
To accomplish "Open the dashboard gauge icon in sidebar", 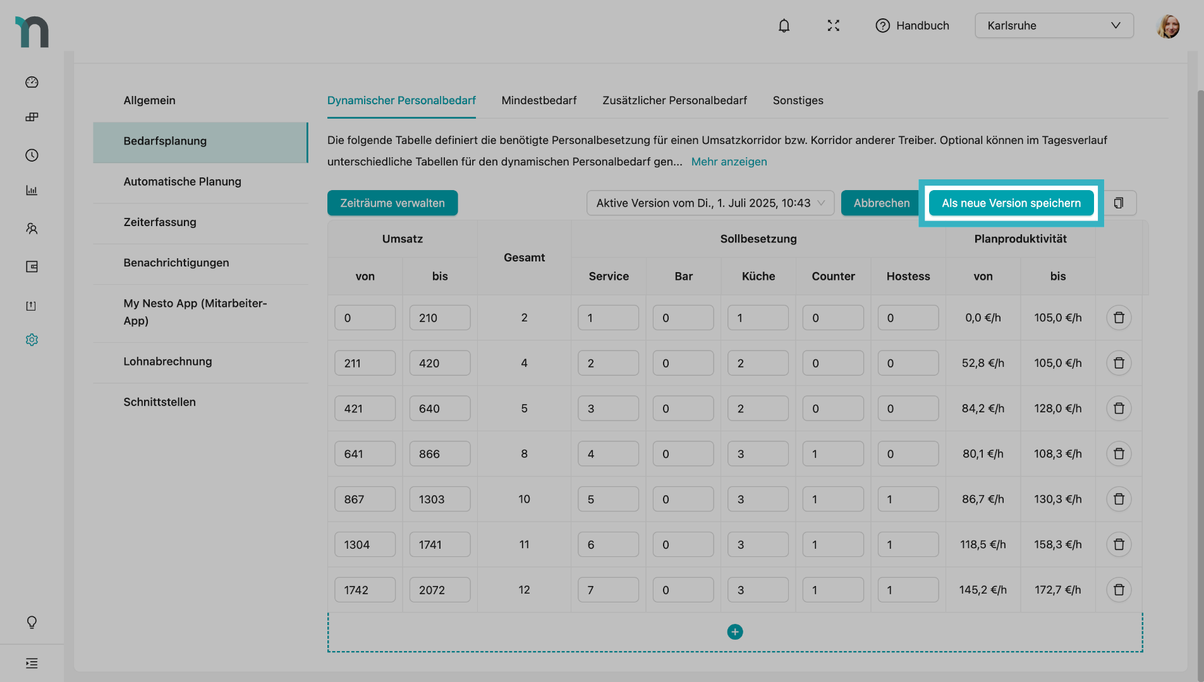I will tap(32, 82).
